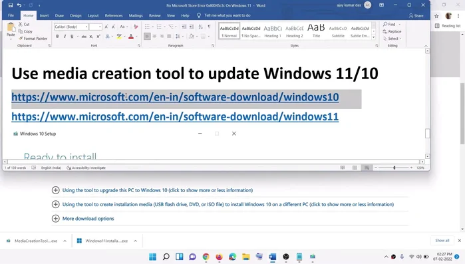This screenshot has height=264, width=465.
Task: Toggle Strikethrough formatting
Action: point(84,37)
